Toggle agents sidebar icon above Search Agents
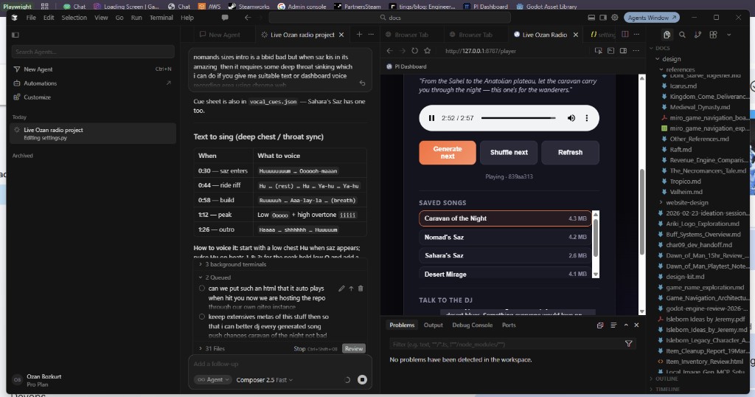755x397 pixels. click(x=15, y=35)
